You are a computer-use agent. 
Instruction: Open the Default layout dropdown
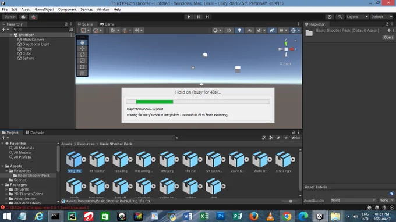click(x=381, y=17)
